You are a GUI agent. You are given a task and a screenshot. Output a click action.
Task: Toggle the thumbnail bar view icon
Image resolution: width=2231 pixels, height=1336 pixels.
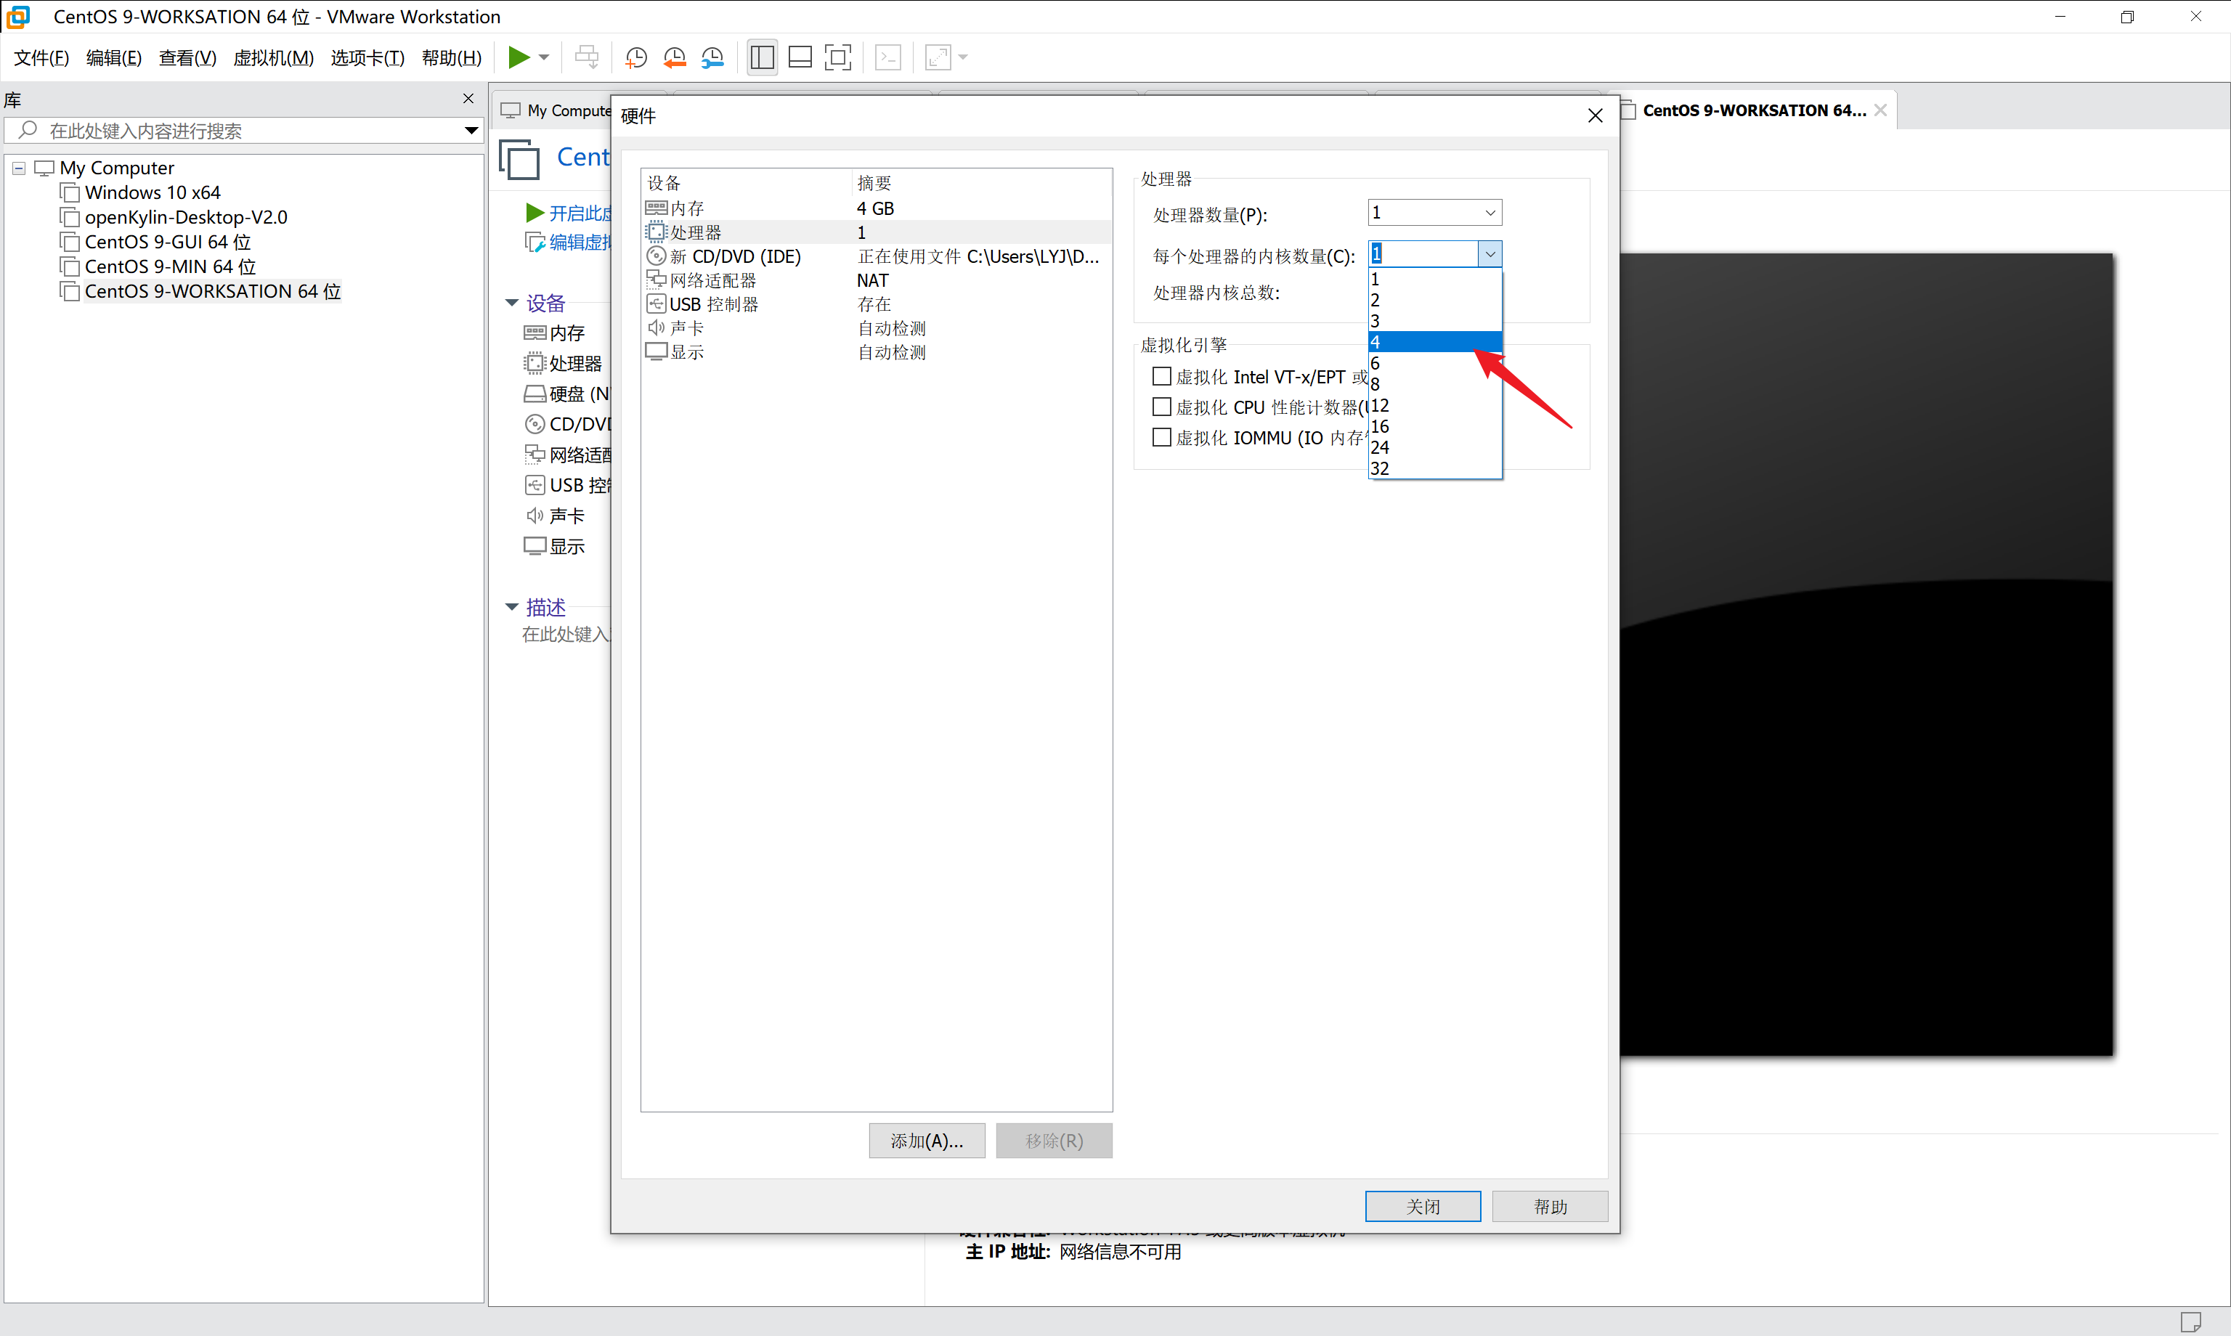[800, 57]
